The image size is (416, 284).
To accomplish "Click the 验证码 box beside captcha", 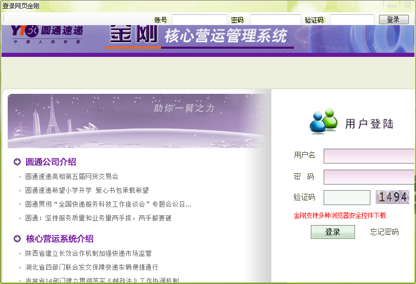I will 347,197.
